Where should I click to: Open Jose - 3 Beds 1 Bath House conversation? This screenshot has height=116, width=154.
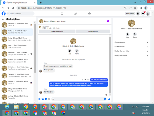click(17, 46)
